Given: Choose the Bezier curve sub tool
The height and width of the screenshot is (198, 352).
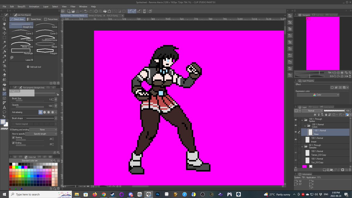Looking at the screenshot, I should [x=21, y=45].
